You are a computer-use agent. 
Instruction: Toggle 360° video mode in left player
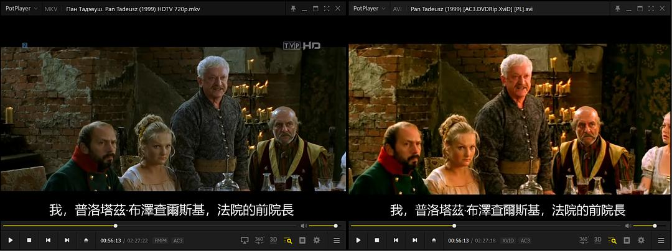click(x=259, y=240)
